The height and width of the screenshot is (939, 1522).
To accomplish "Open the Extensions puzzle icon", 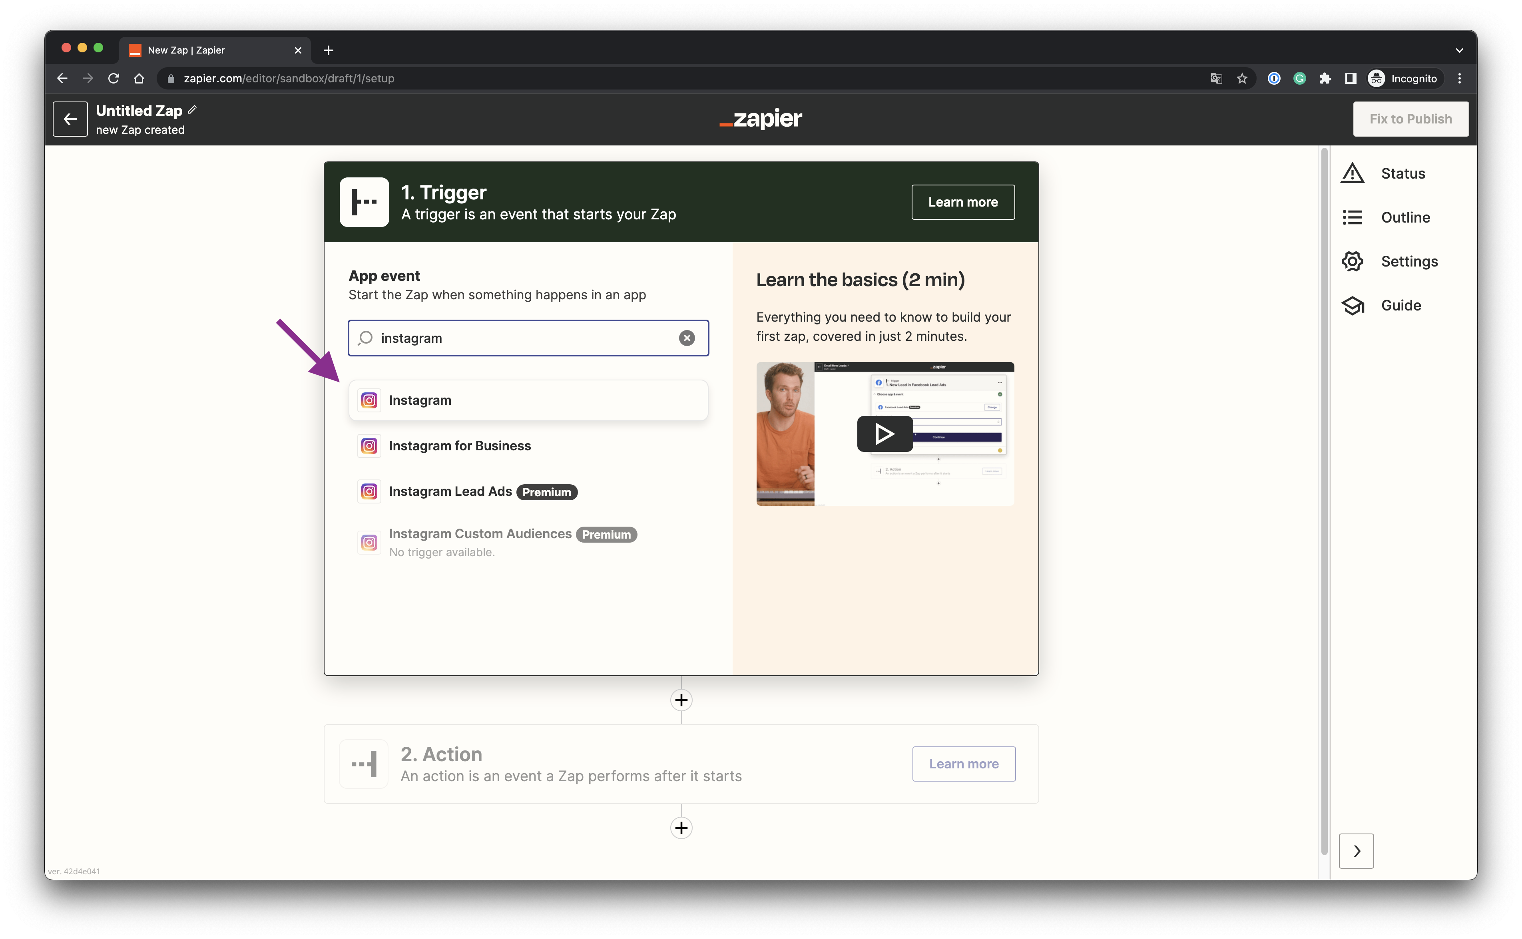I will pyautogui.click(x=1325, y=78).
